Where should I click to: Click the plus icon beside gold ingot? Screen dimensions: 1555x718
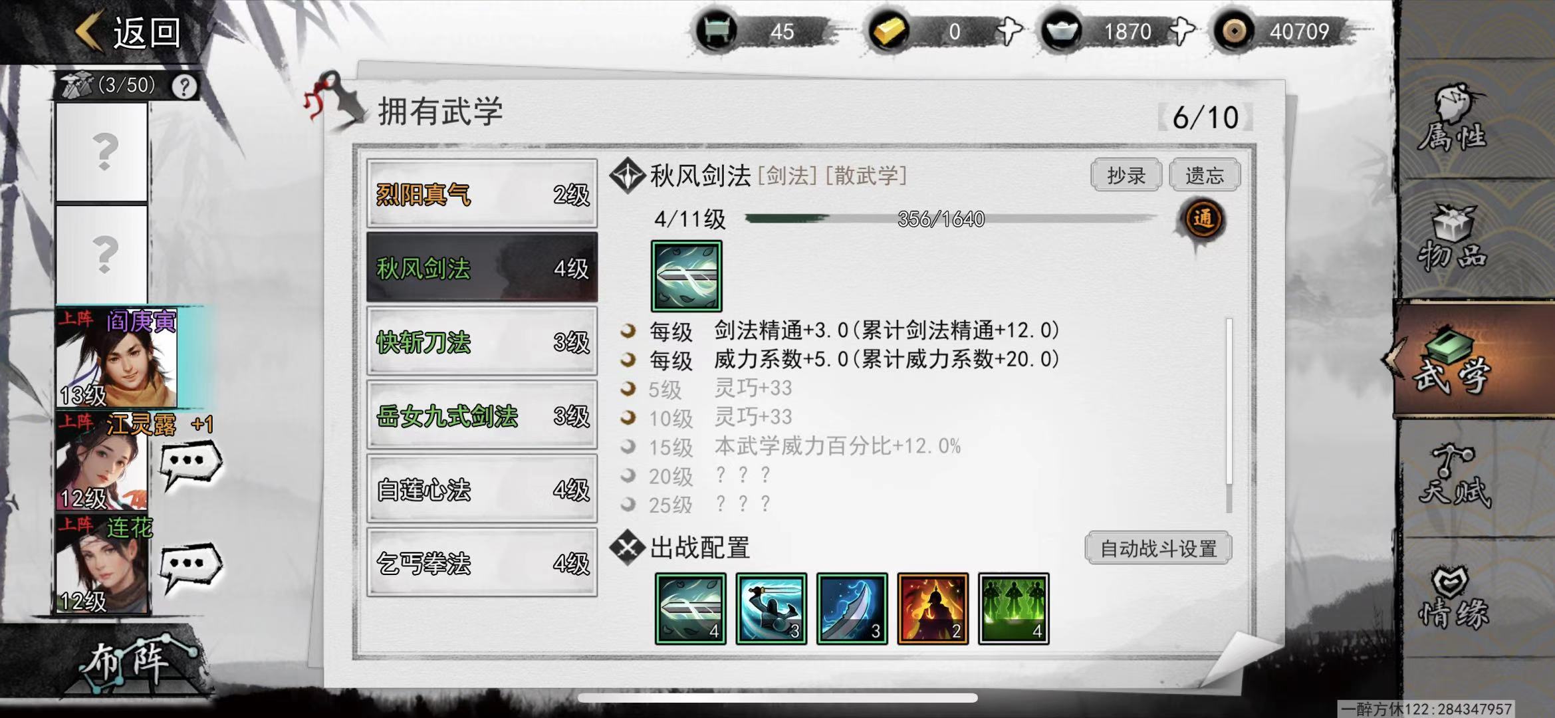click(1009, 31)
